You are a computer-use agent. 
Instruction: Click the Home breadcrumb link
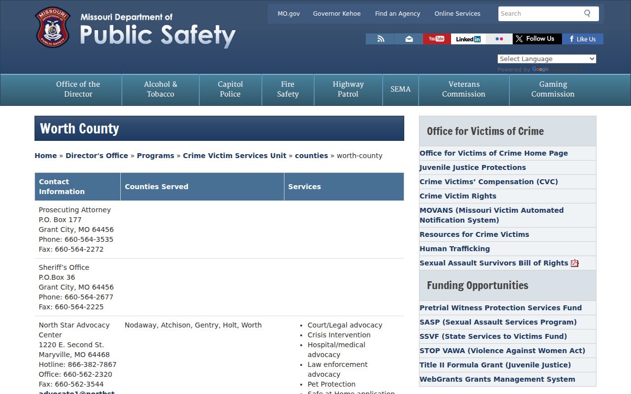(45, 156)
